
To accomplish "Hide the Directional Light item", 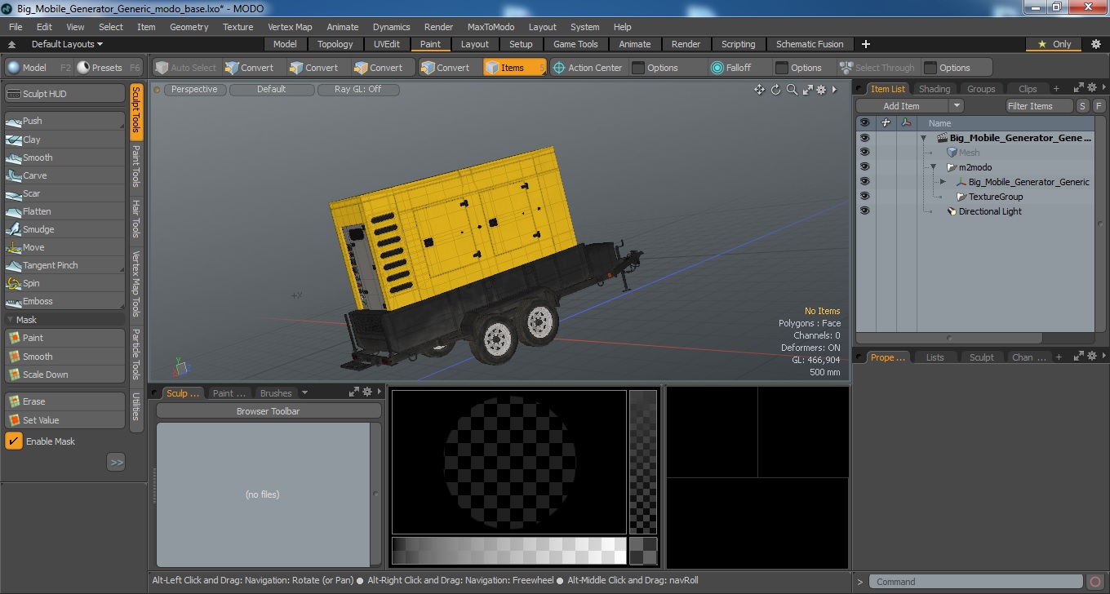I will click(x=864, y=211).
